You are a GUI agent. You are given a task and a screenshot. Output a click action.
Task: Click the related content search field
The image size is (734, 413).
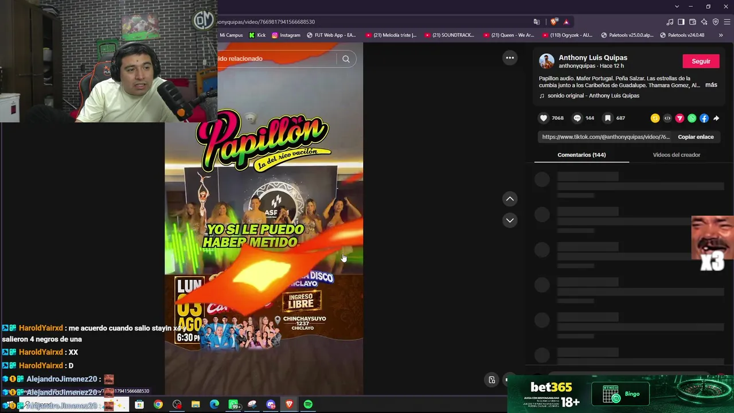click(x=276, y=59)
